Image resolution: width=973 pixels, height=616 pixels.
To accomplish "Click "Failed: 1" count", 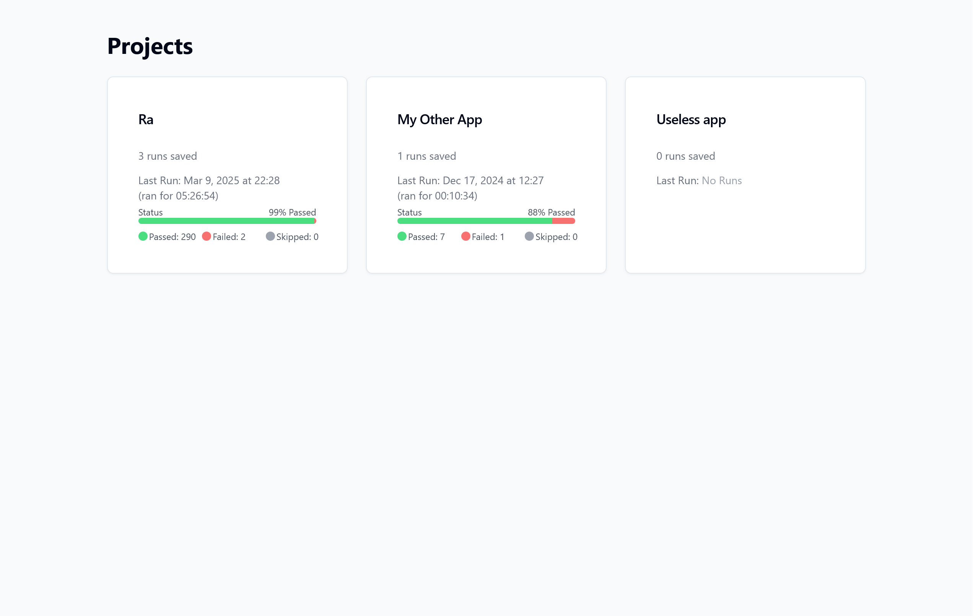I will pyautogui.click(x=488, y=237).
